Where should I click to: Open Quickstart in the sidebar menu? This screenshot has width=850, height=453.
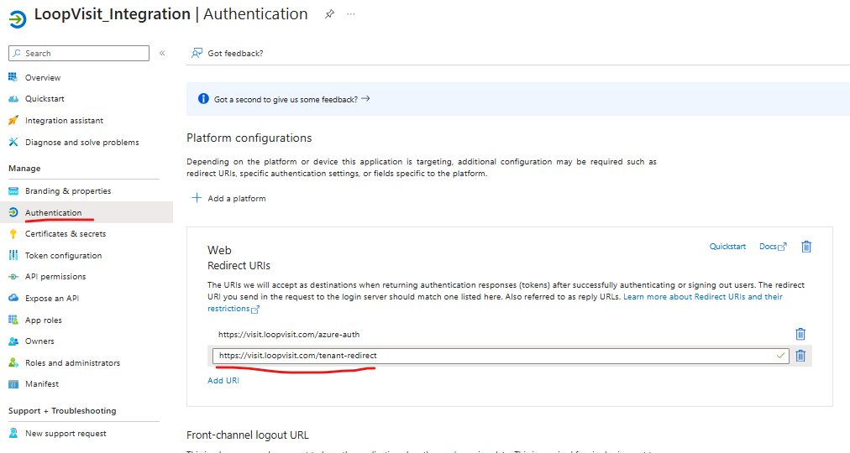coord(45,98)
